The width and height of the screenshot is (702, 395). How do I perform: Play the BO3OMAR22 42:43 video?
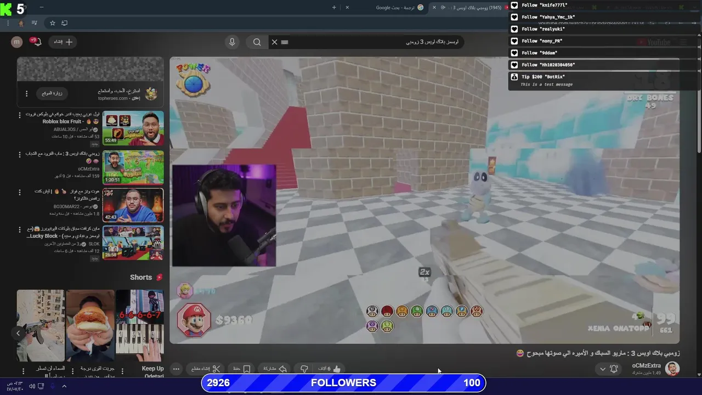click(x=133, y=205)
